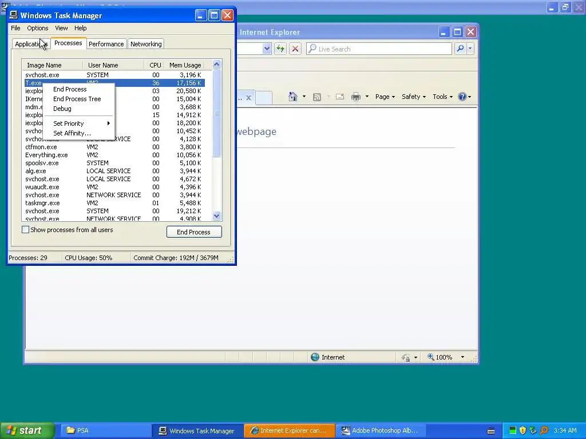This screenshot has height=439, width=586.
Task: Open the File menu in Task Manager
Action: [15, 28]
